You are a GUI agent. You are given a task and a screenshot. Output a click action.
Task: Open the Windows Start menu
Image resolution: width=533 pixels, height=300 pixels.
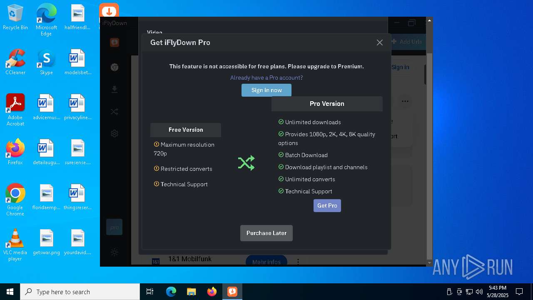[x=10, y=292]
